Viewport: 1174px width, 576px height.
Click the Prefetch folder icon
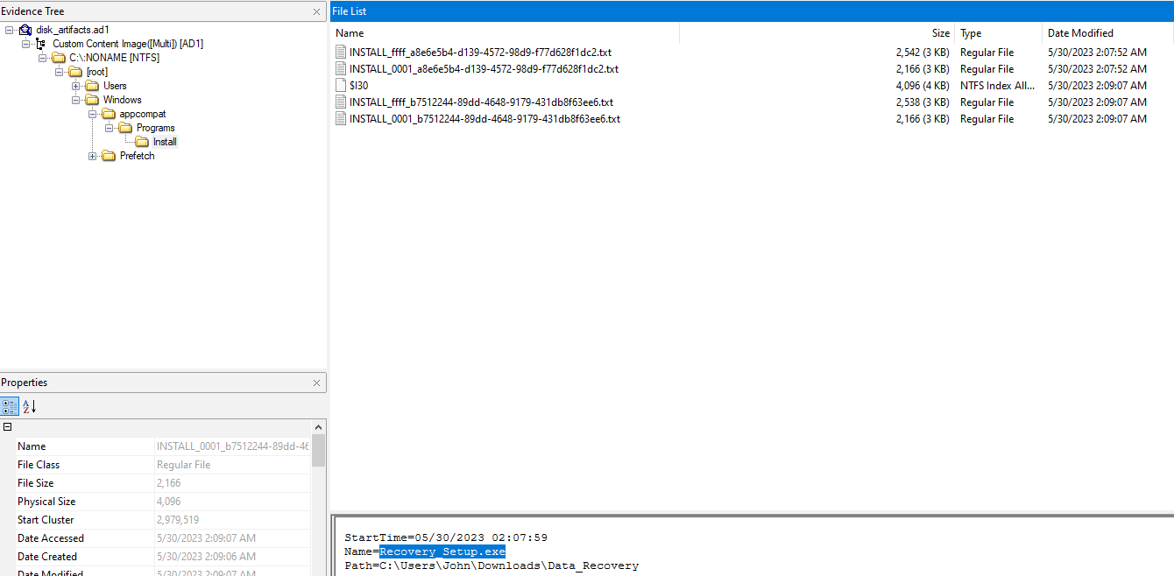pyautogui.click(x=109, y=156)
